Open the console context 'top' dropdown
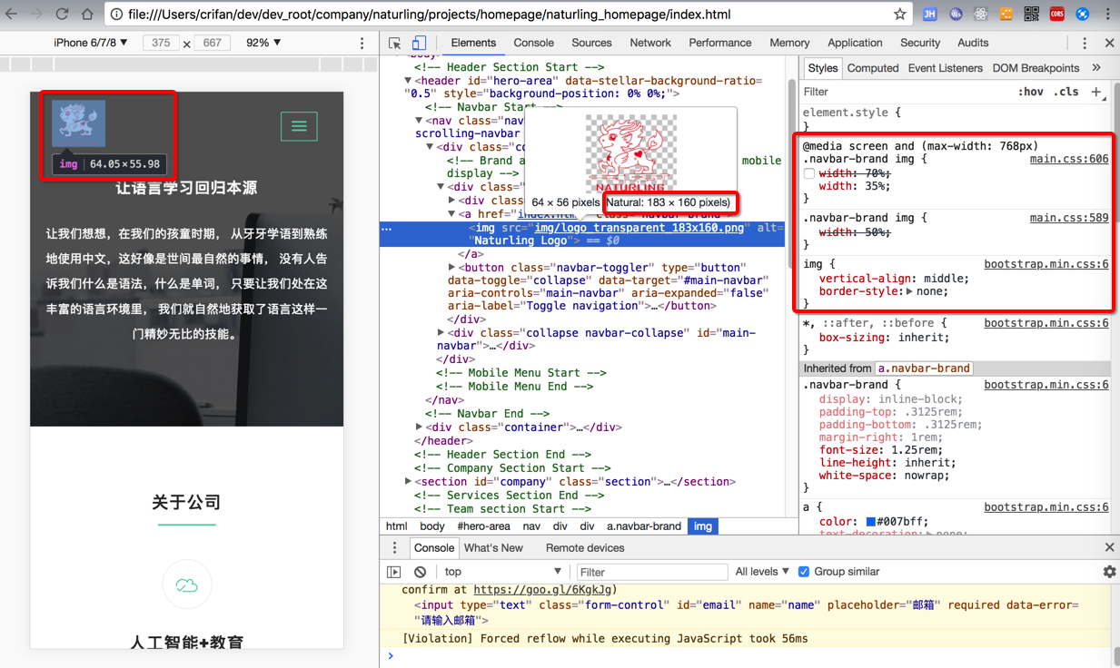1120x668 pixels. click(502, 572)
